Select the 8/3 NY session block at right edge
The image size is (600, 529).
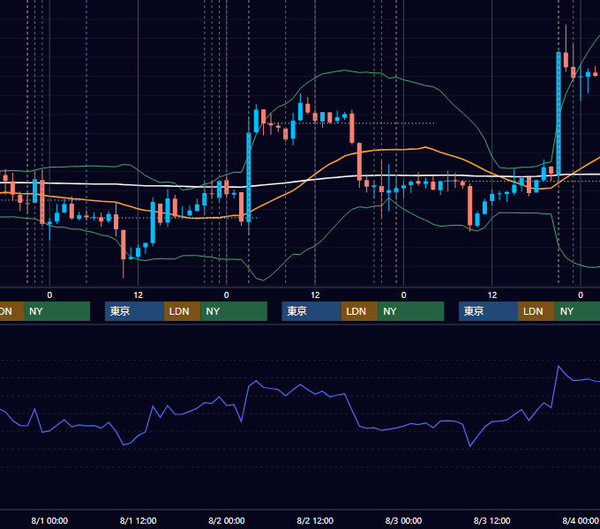(577, 311)
